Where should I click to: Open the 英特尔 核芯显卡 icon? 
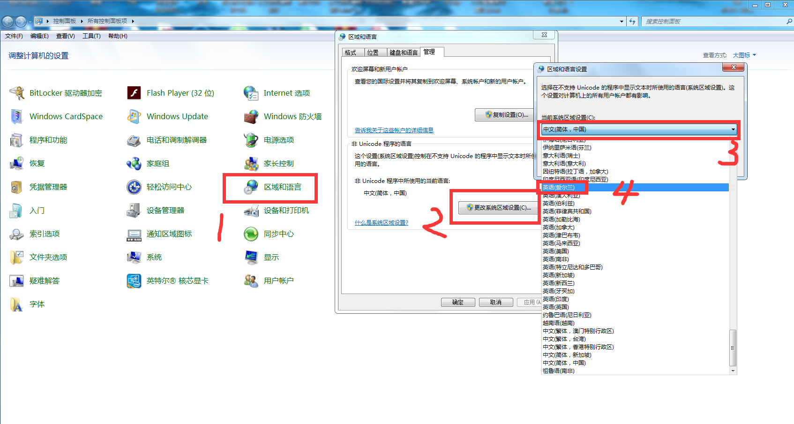[134, 280]
